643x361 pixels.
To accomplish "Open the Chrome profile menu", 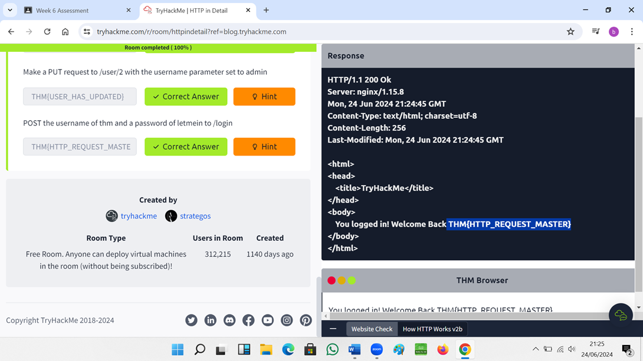I will pos(614,31).
